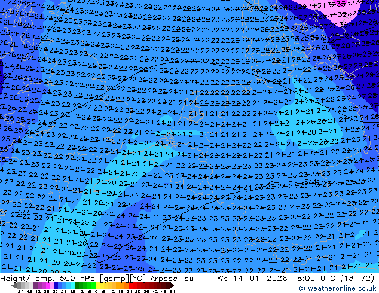Select the cyan legend swatch
The height and width of the screenshot is (293, 379).
72,285
